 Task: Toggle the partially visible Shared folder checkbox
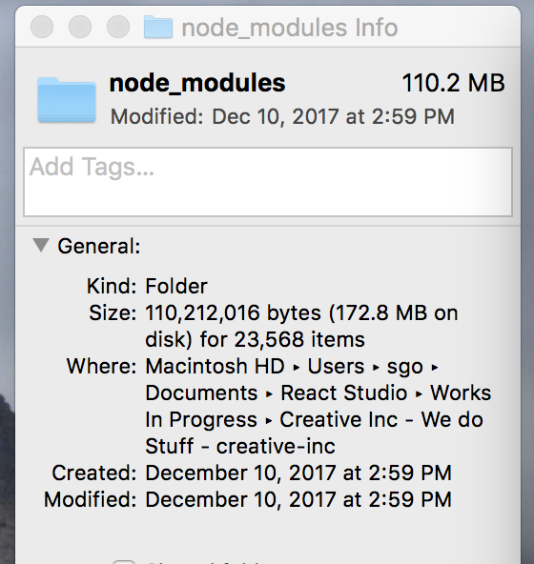pyautogui.click(x=124, y=562)
